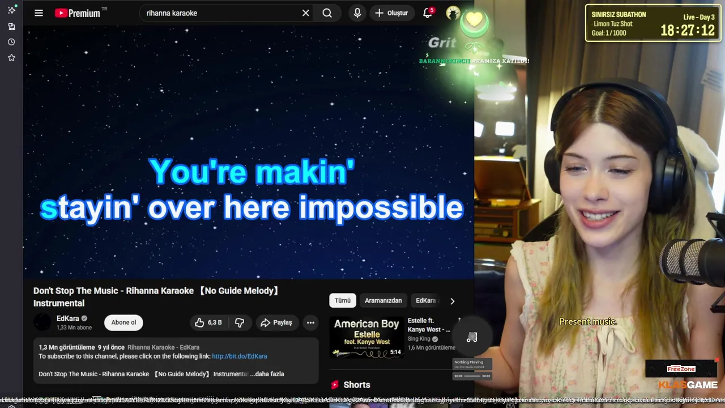Click the music note overlay widget
Image resolution: width=725 pixels, height=408 pixels.
click(472, 338)
